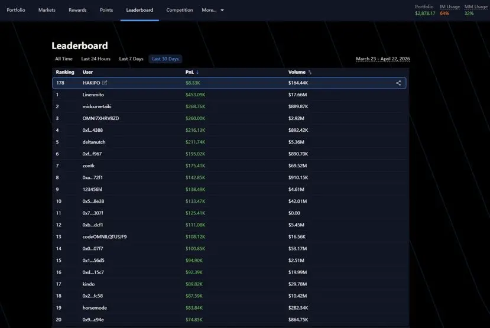The height and width of the screenshot is (328, 490).
Task: Sort by Volume arrows icon
Action: 310,72
